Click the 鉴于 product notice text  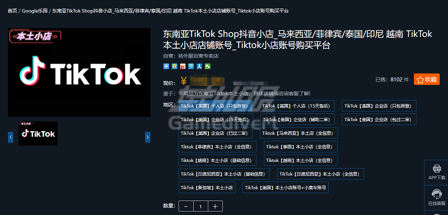[x=237, y=93]
